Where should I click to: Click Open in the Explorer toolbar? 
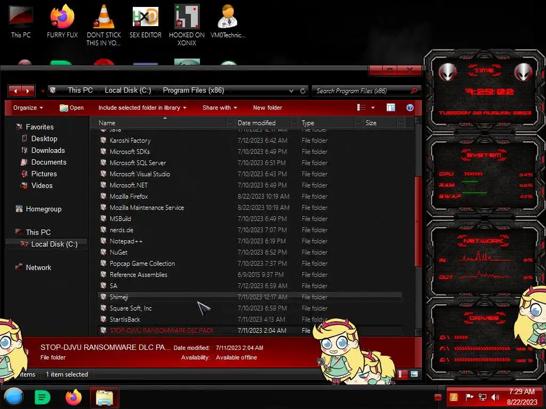click(71, 108)
